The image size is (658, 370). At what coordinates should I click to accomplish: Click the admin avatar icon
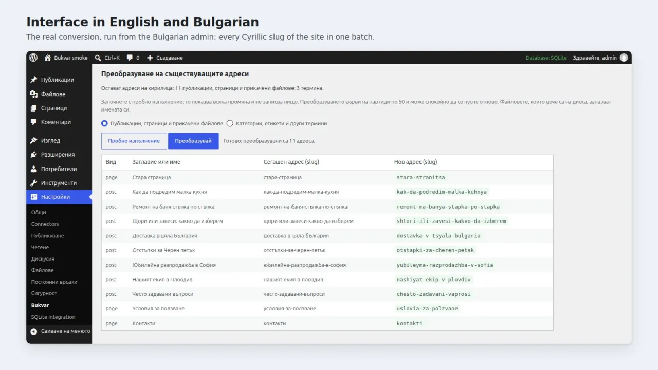click(624, 58)
